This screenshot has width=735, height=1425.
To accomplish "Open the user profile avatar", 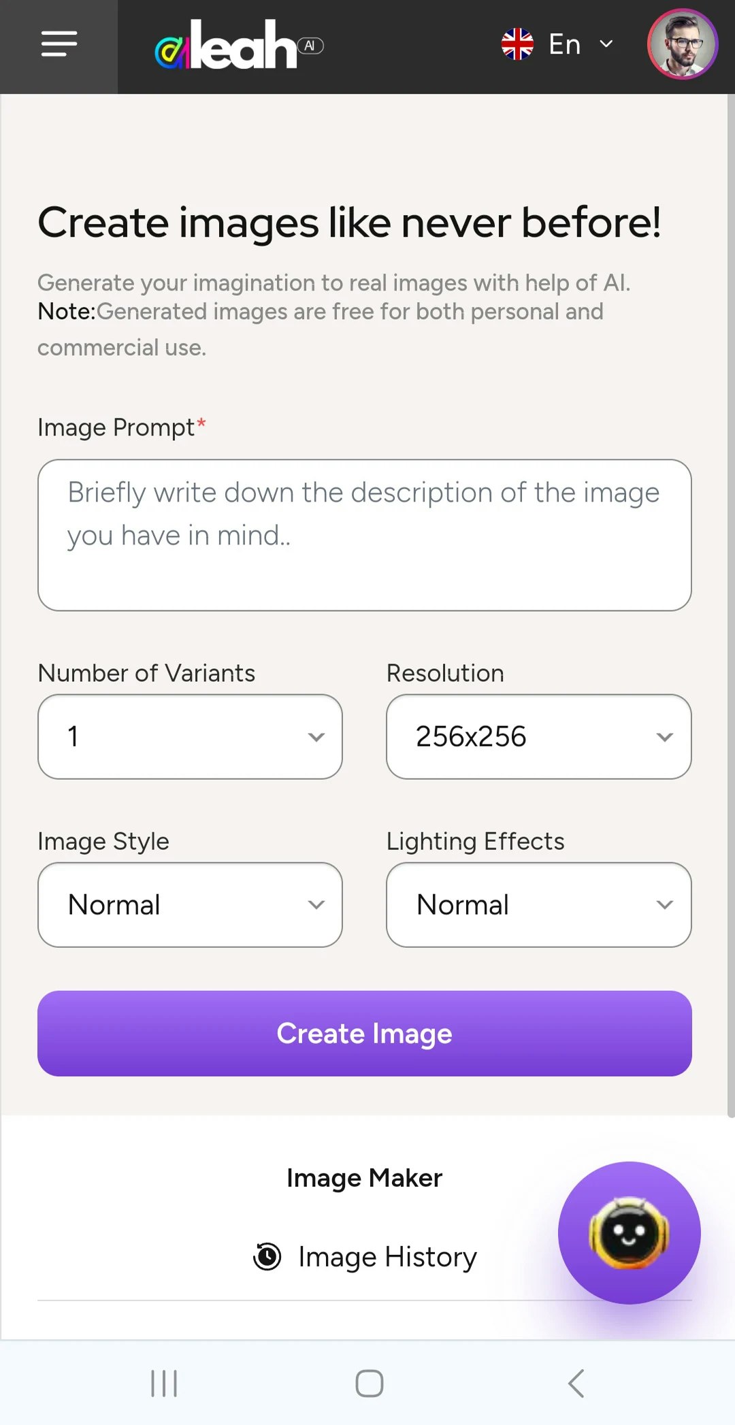I will [683, 44].
